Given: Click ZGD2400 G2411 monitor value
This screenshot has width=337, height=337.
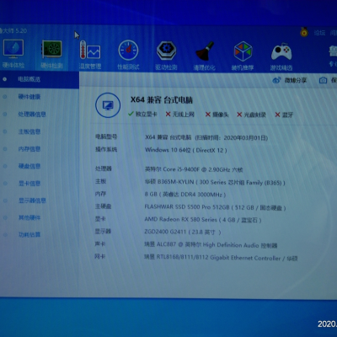Looking at the screenshot, I should pos(183,232).
